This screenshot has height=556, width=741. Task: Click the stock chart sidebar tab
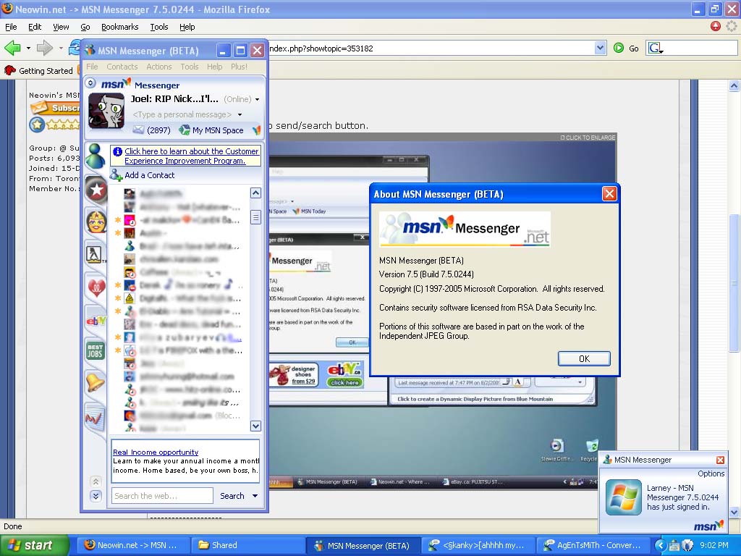96,416
